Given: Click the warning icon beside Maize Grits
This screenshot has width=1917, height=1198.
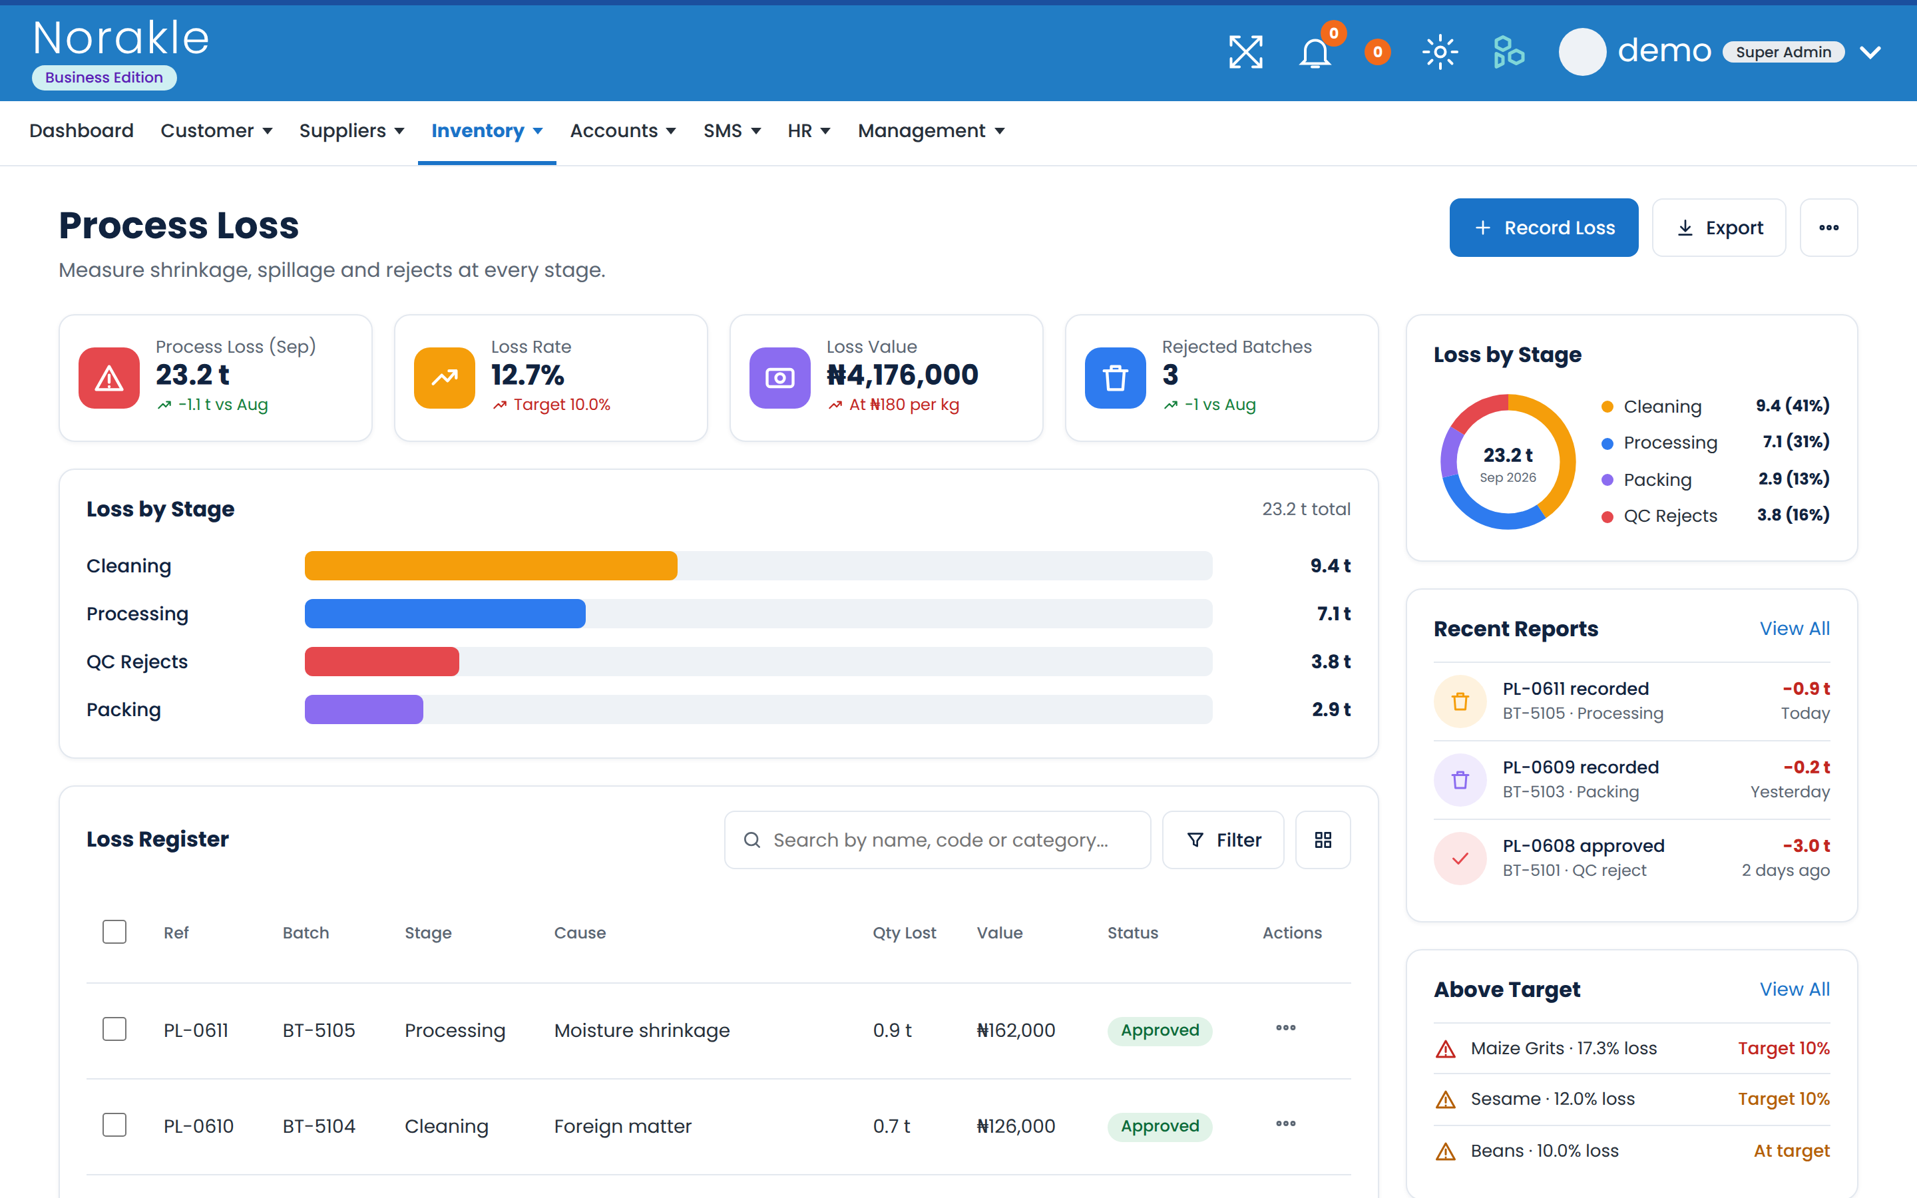Looking at the screenshot, I should coord(1446,1049).
